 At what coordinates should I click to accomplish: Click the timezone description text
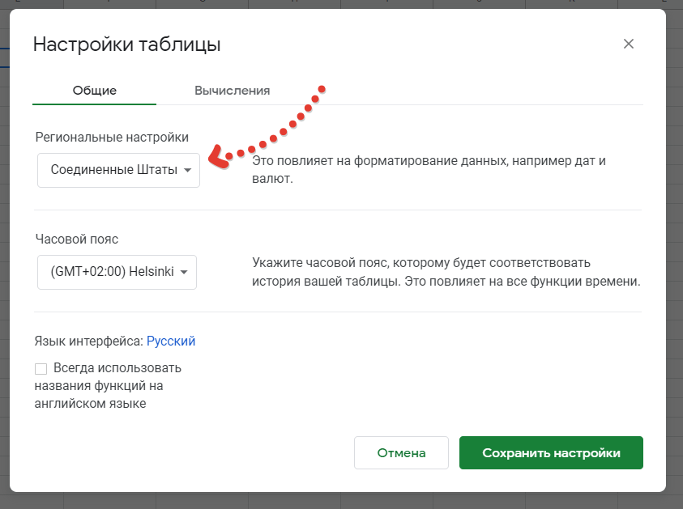(446, 272)
